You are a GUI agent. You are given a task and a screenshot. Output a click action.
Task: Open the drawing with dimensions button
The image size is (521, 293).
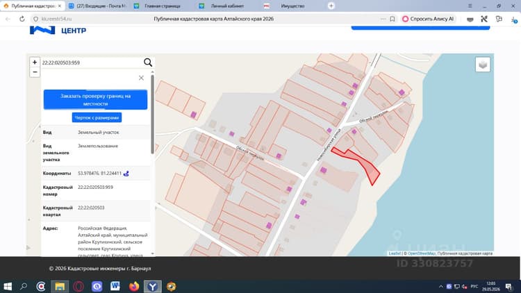(97, 117)
